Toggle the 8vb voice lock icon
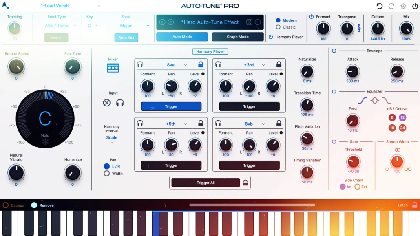 pyautogui.click(x=279, y=123)
